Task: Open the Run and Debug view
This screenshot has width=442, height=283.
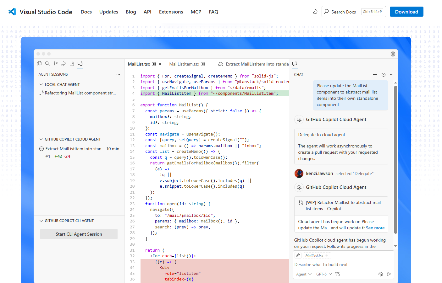Action: [x=64, y=64]
